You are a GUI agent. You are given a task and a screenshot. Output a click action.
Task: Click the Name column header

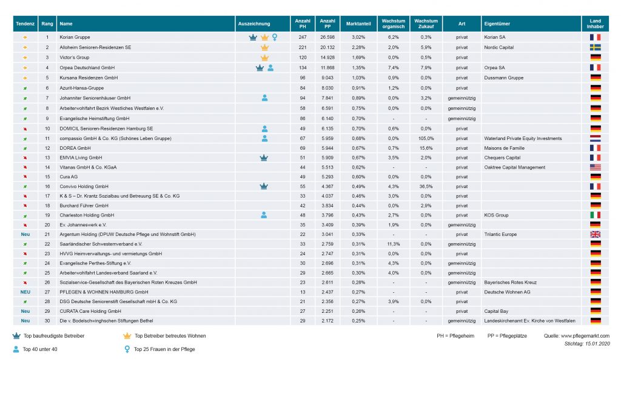tap(146, 24)
